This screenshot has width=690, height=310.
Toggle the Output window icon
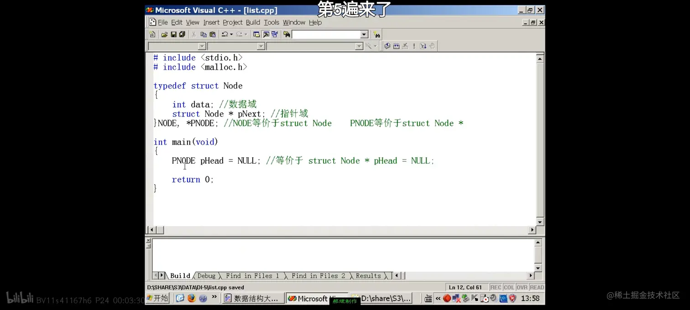pos(266,34)
